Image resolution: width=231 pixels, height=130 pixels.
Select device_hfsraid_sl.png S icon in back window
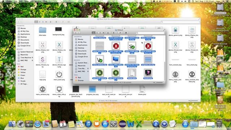[x=43, y=59]
